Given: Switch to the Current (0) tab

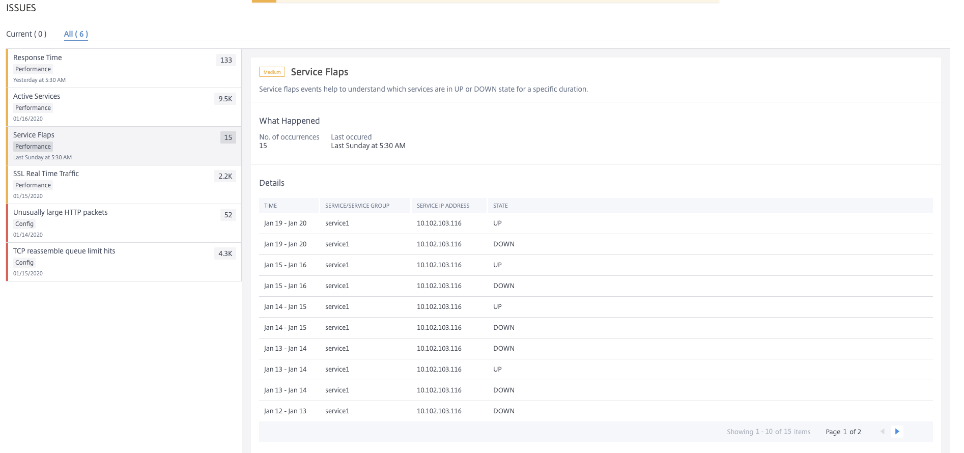Looking at the screenshot, I should tap(26, 34).
